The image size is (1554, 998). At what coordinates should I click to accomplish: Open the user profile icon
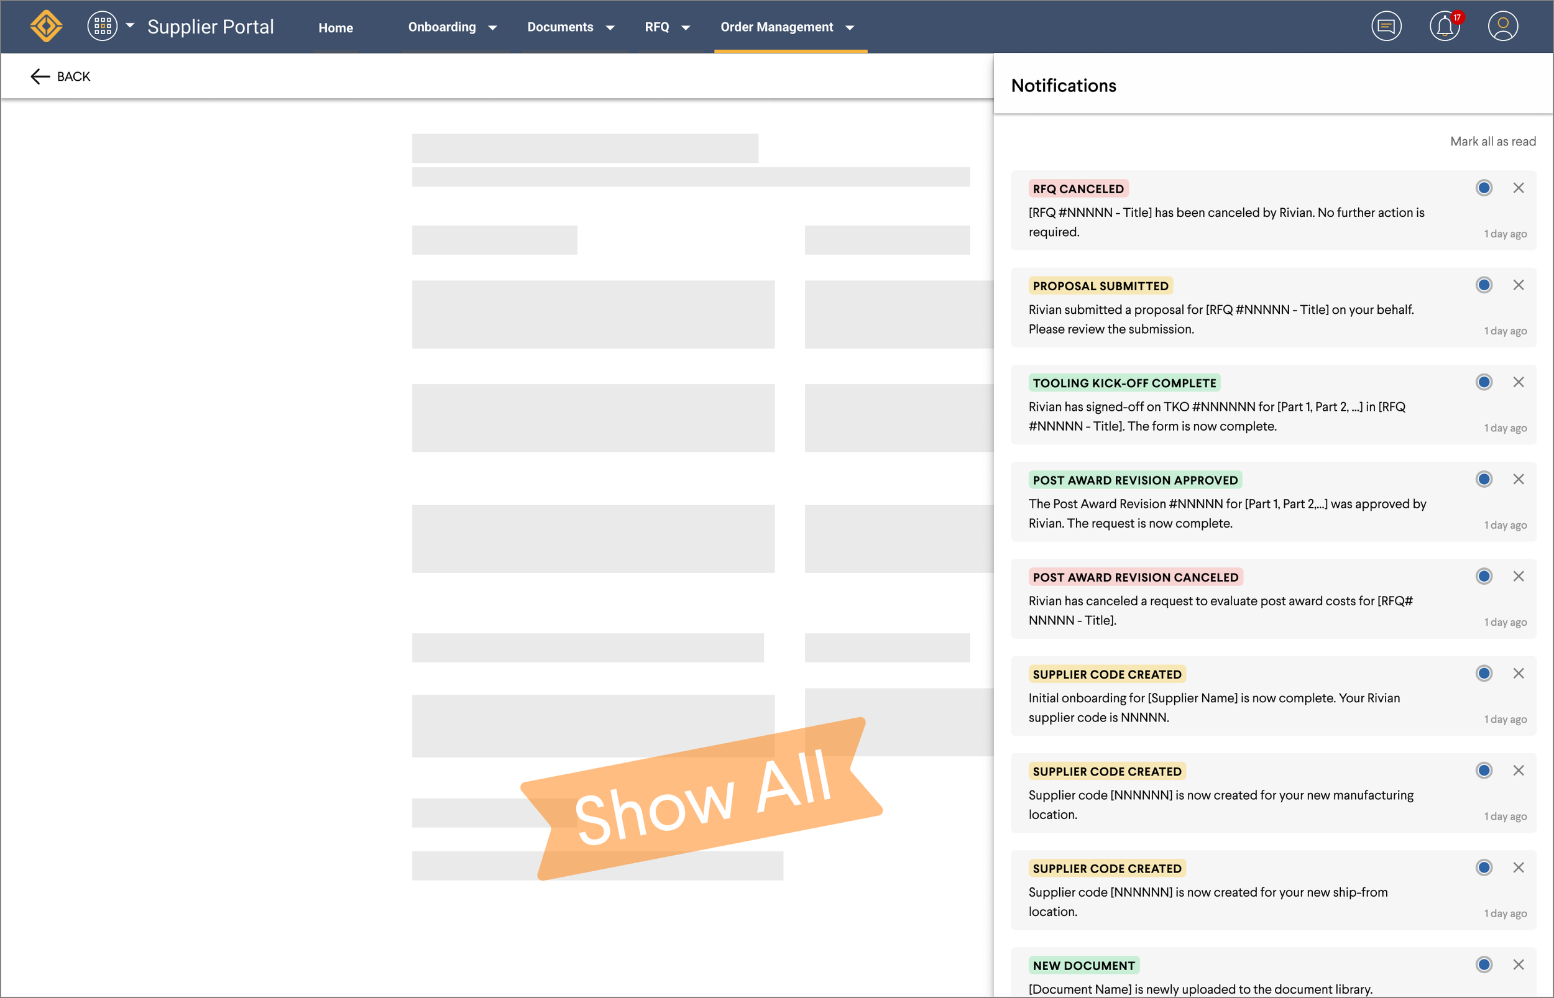[1502, 26]
